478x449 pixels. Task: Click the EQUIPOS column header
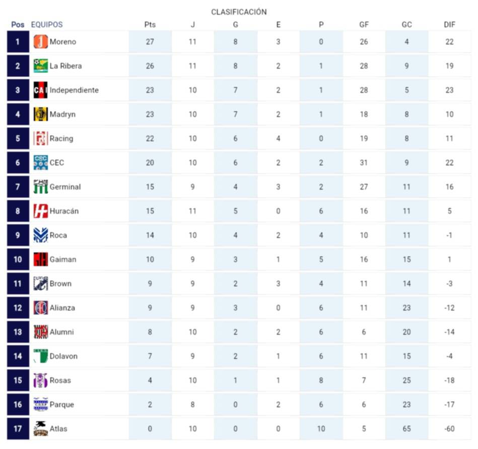(x=47, y=25)
